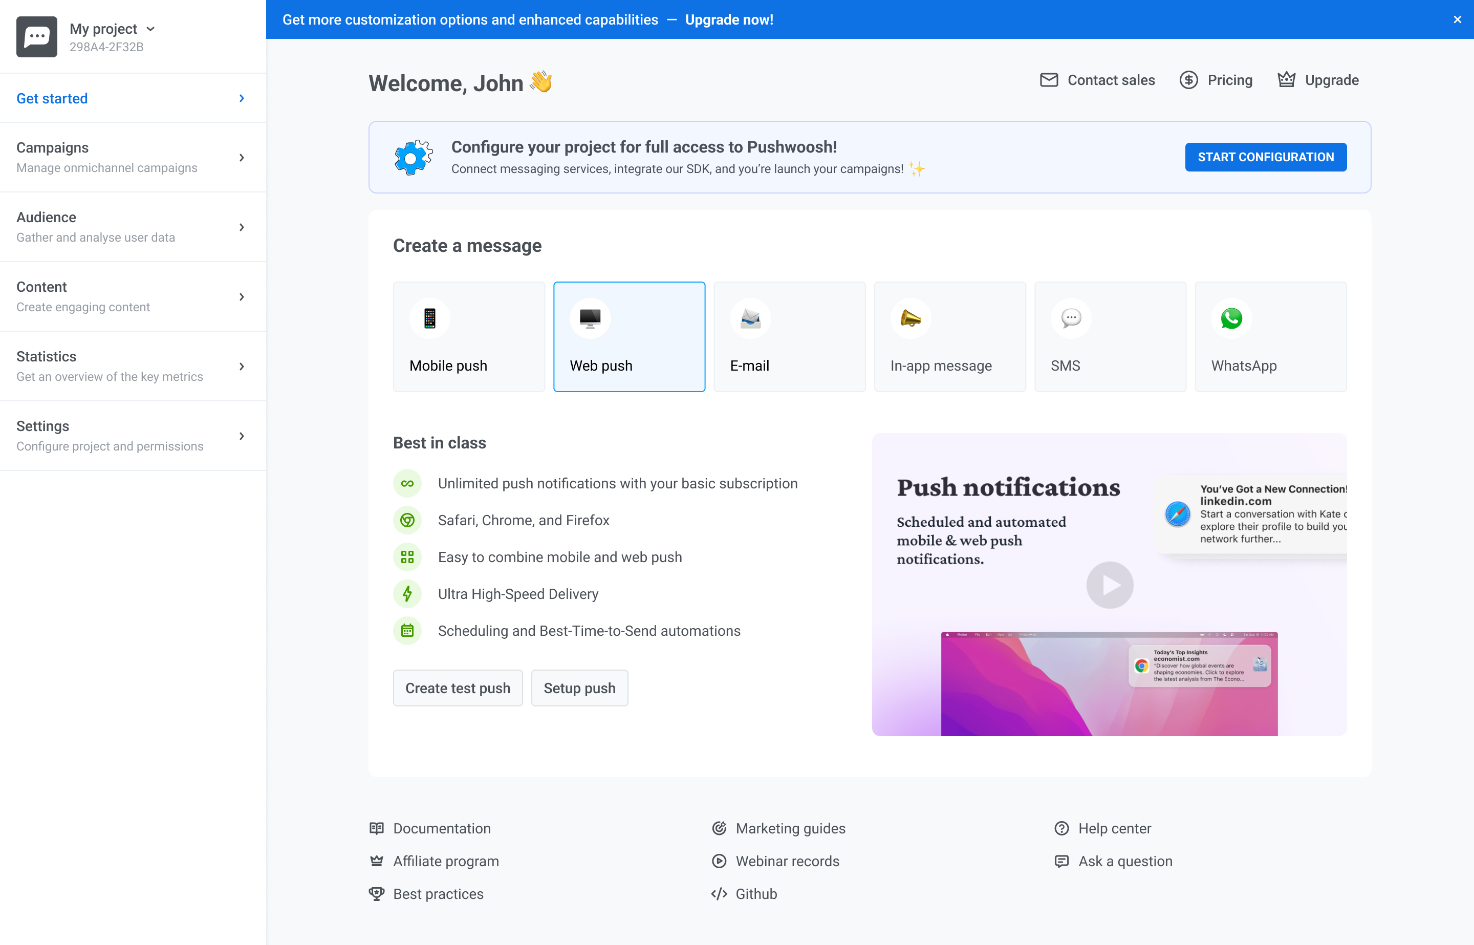1474x945 pixels.
Task: Click the calendar scheduling icon
Action: (x=407, y=631)
